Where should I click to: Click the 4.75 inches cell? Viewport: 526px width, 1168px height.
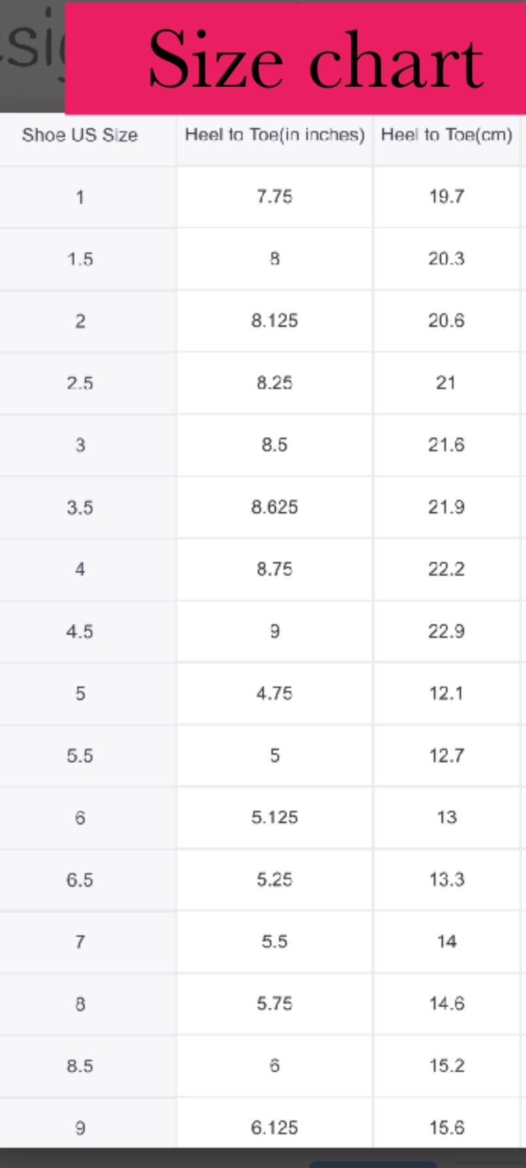click(275, 694)
